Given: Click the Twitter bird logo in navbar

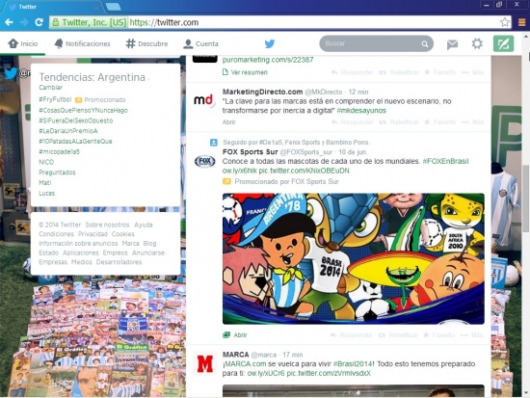Looking at the screenshot, I should coord(270,43).
